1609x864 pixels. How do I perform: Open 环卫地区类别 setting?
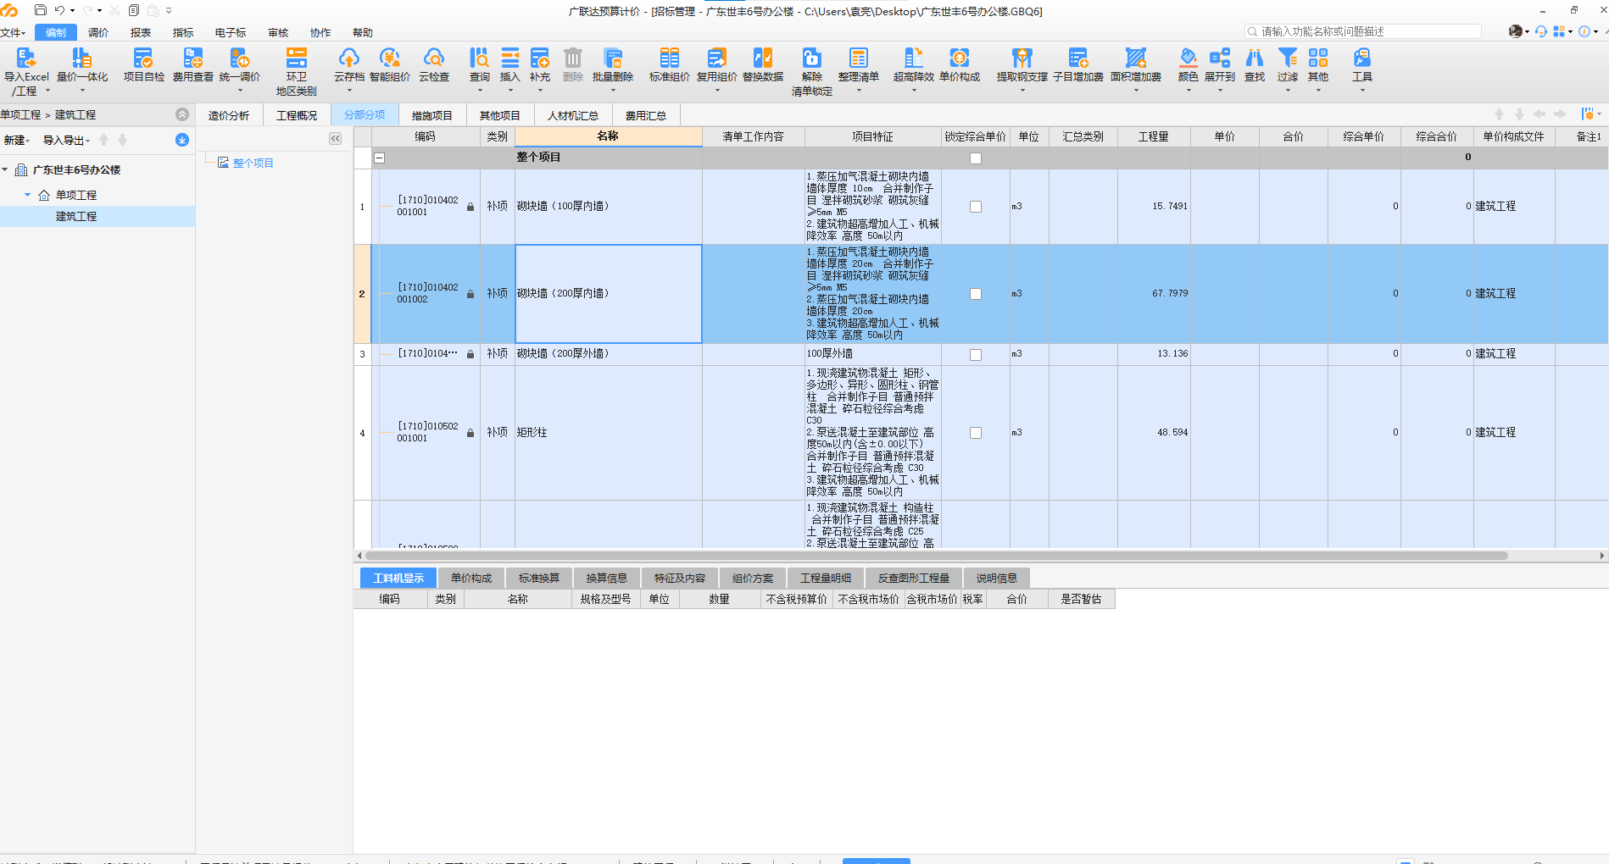pyautogui.click(x=296, y=71)
